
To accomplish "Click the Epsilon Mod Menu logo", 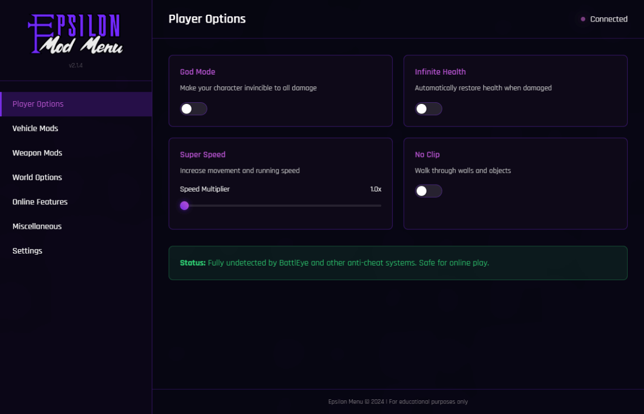I will tap(76, 34).
